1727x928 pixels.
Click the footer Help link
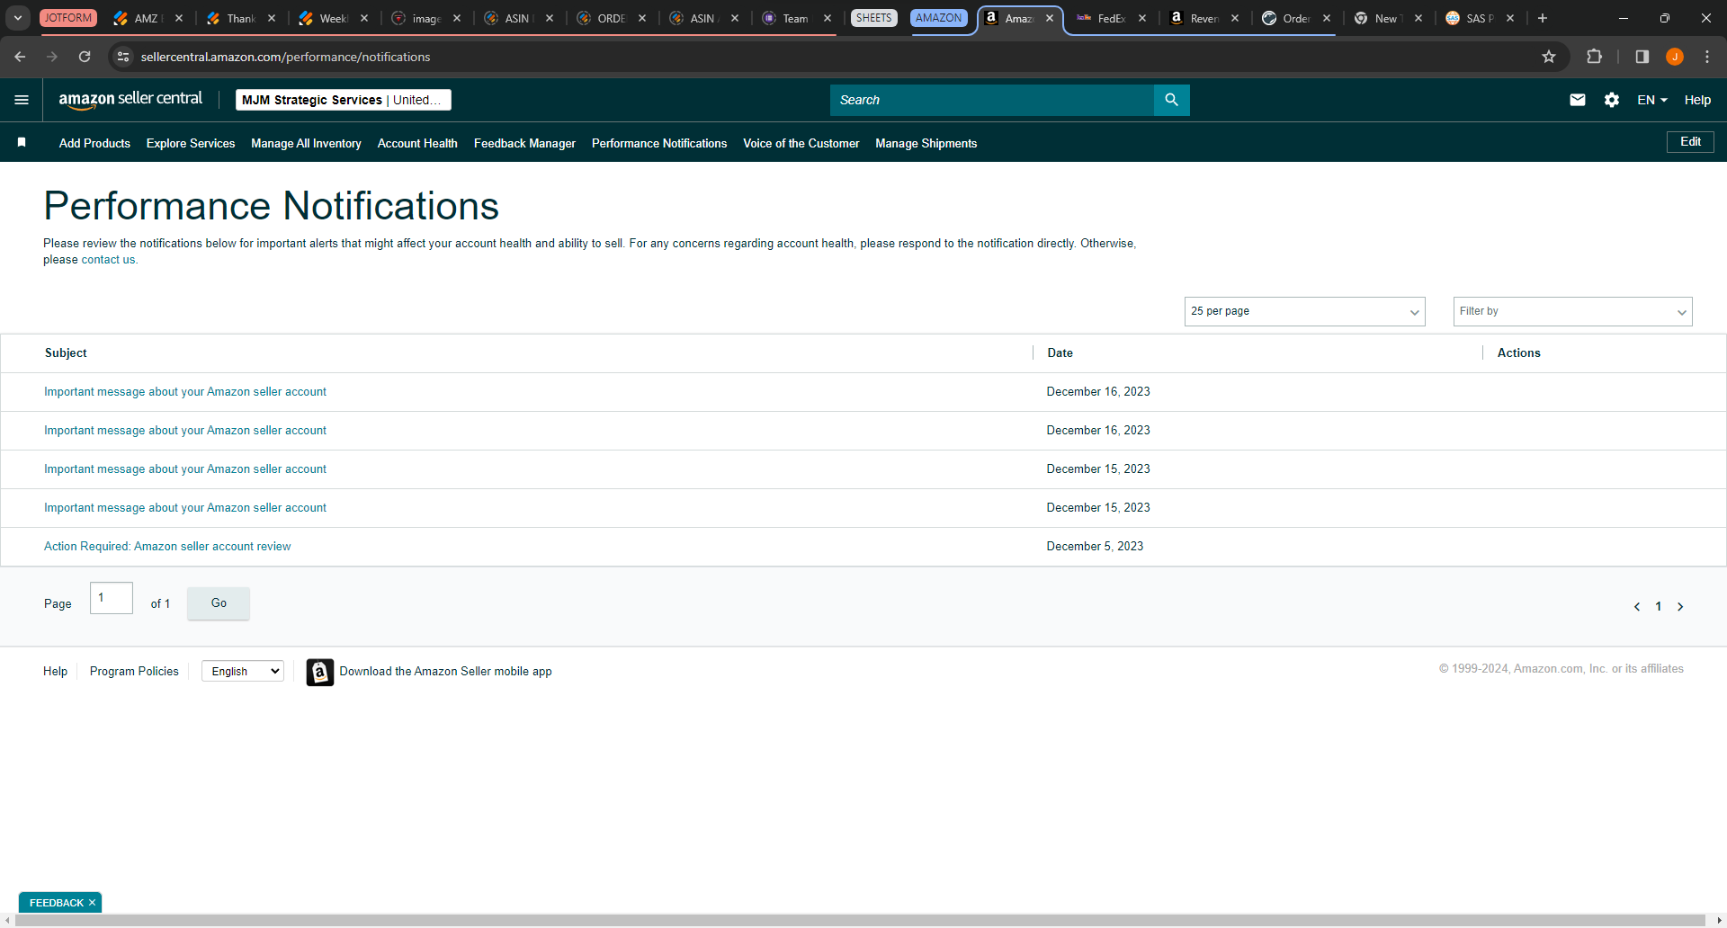pos(55,672)
